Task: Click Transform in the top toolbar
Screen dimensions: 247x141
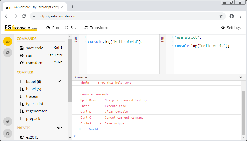Action: coord(96,28)
